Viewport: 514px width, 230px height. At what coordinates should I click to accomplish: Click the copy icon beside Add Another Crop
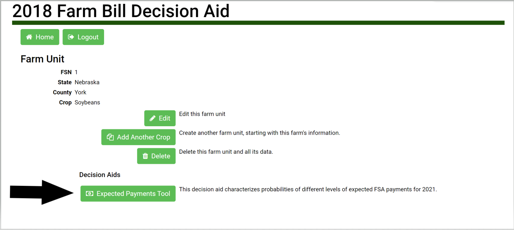pyautogui.click(x=110, y=137)
